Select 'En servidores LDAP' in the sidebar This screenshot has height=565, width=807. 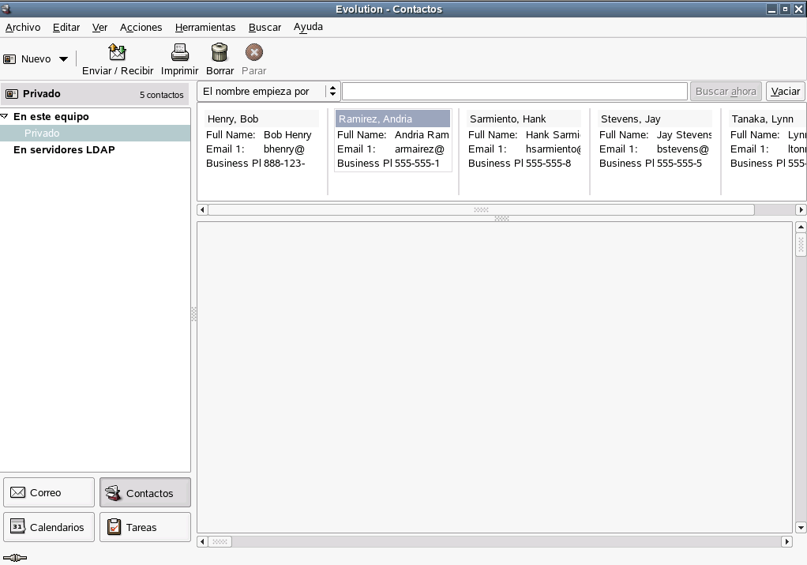point(64,150)
